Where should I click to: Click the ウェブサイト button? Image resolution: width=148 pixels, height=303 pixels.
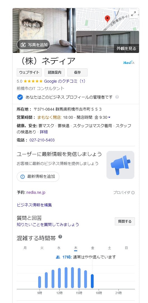(x=29, y=73)
